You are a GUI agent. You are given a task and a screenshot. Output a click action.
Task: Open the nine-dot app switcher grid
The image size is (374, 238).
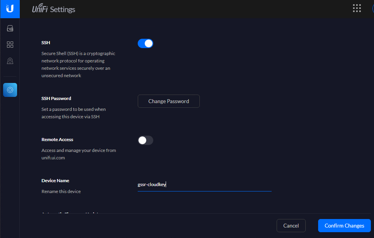[357, 9]
